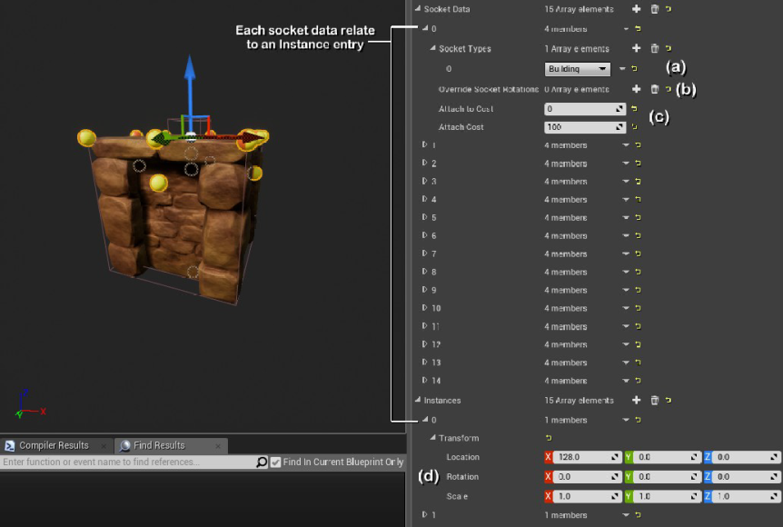Click the Attach Cost value field
This screenshot has height=527, width=783.
(x=581, y=127)
